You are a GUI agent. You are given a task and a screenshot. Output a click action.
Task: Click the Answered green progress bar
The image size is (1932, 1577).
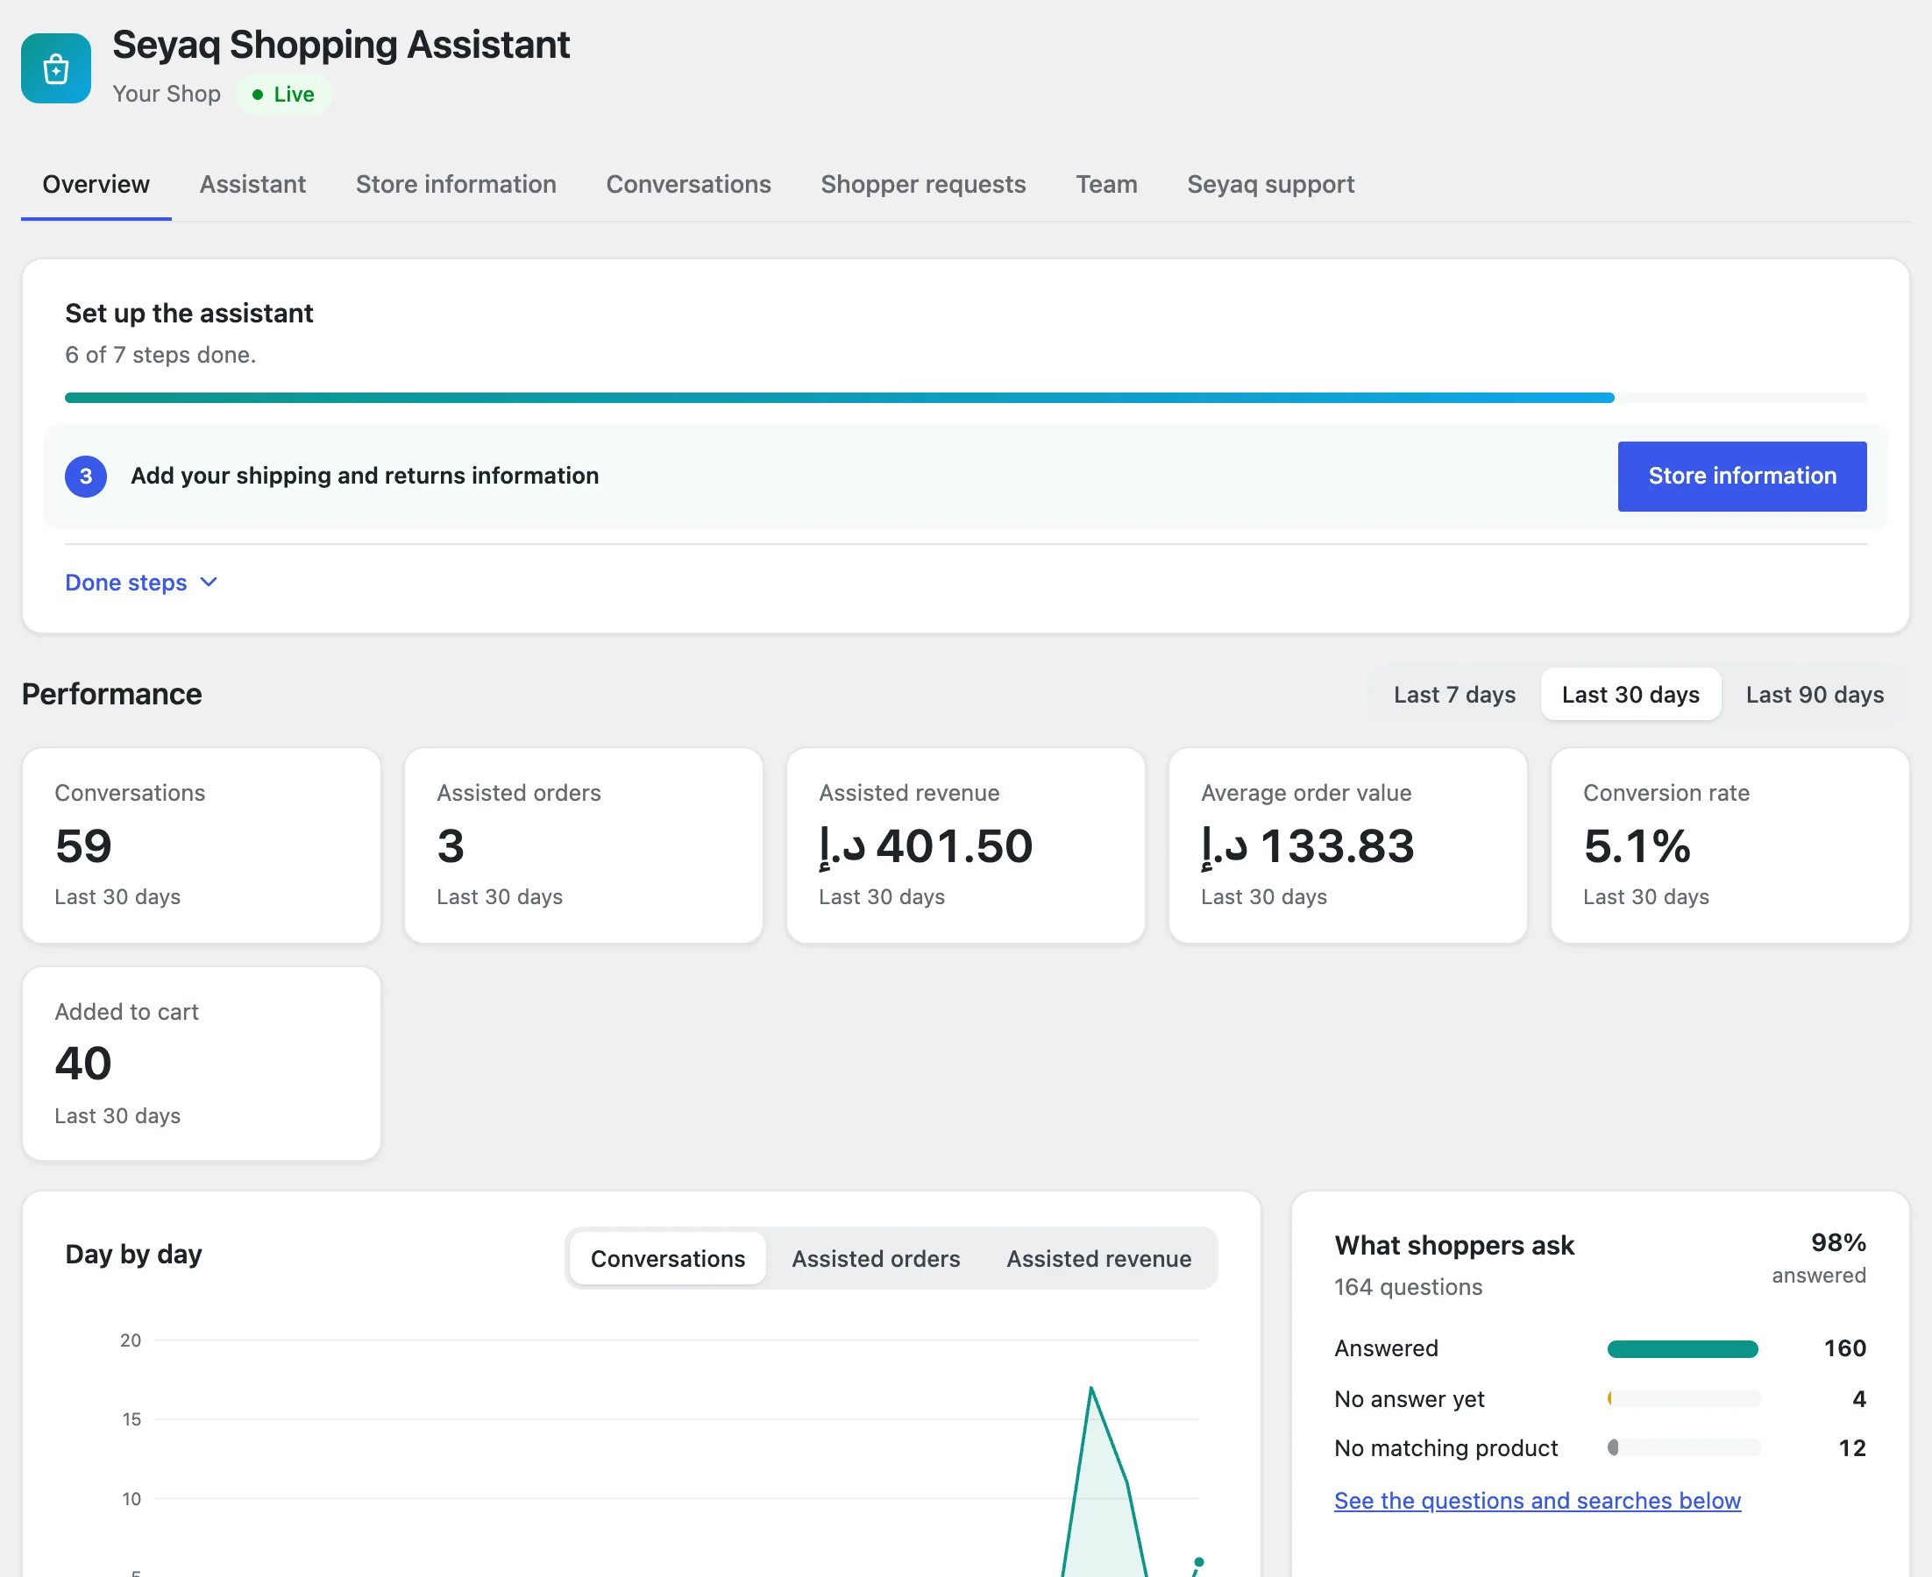(x=1683, y=1349)
